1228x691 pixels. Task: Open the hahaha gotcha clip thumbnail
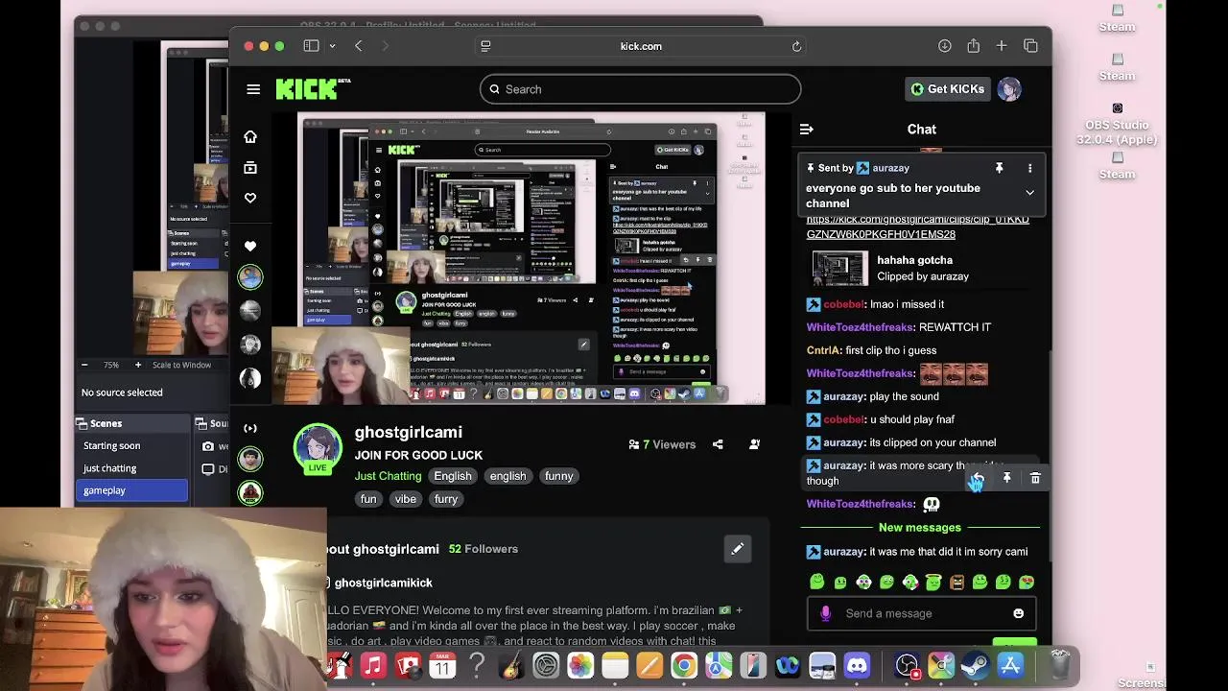point(839,269)
